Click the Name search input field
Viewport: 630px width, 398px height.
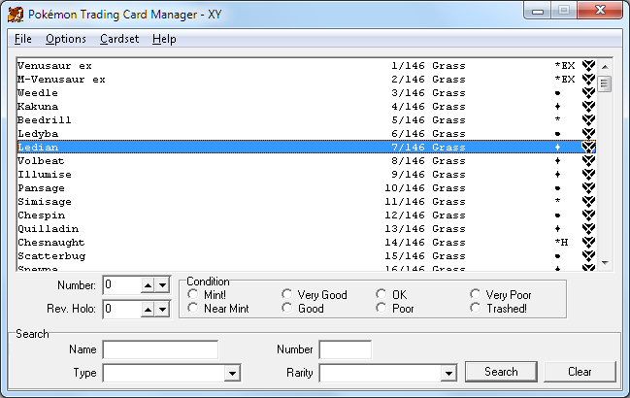tap(160, 349)
